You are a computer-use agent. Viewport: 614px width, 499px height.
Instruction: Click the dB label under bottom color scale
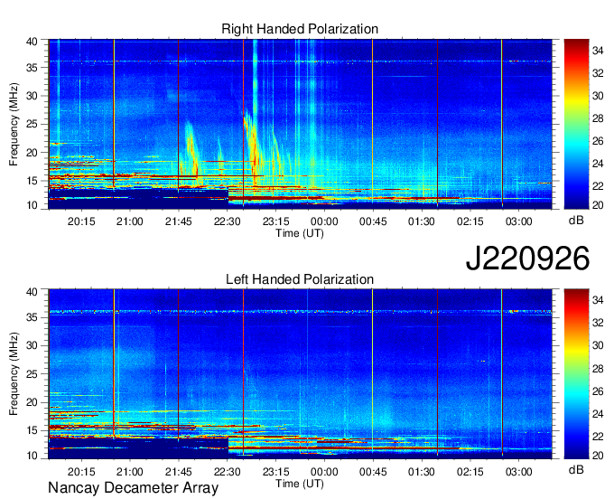click(576, 469)
